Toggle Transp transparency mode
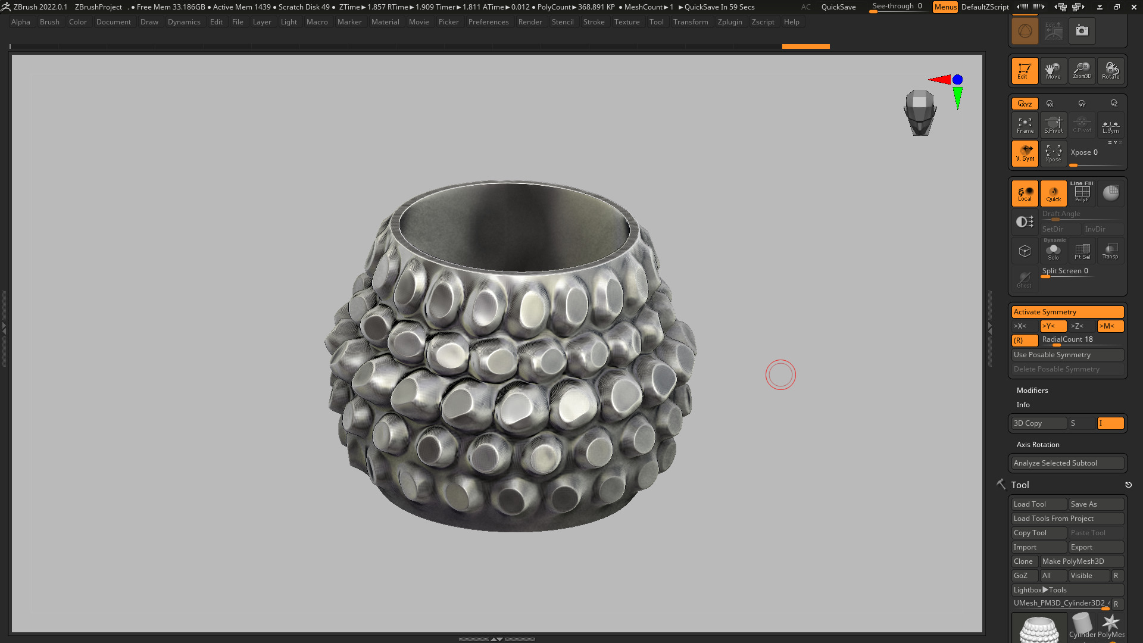This screenshot has width=1143, height=643. 1110,251
